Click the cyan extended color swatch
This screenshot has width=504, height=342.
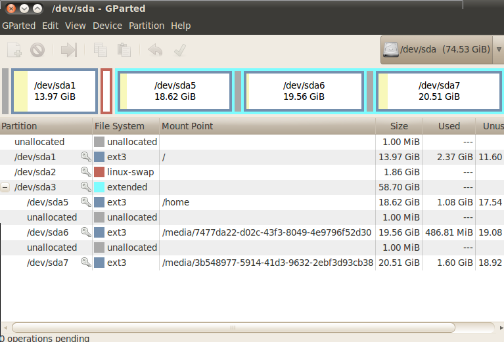tap(99, 187)
